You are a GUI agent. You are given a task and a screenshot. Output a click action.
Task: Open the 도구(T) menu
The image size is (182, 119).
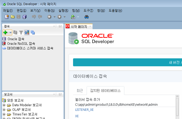point(88,10)
